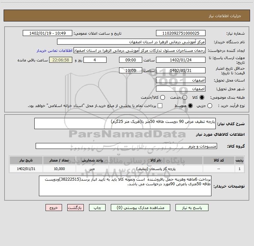Click the گروه کالا field منسوجات و چرم
The height and width of the screenshot is (246, 254).
pos(126,146)
